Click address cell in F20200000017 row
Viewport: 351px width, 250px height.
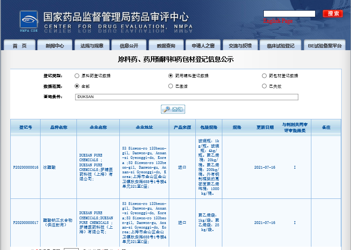(144, 223)
